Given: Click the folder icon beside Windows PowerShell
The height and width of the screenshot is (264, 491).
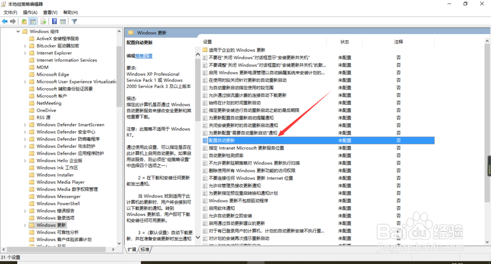Looking at the screenshot, I should tap(31, 204).
